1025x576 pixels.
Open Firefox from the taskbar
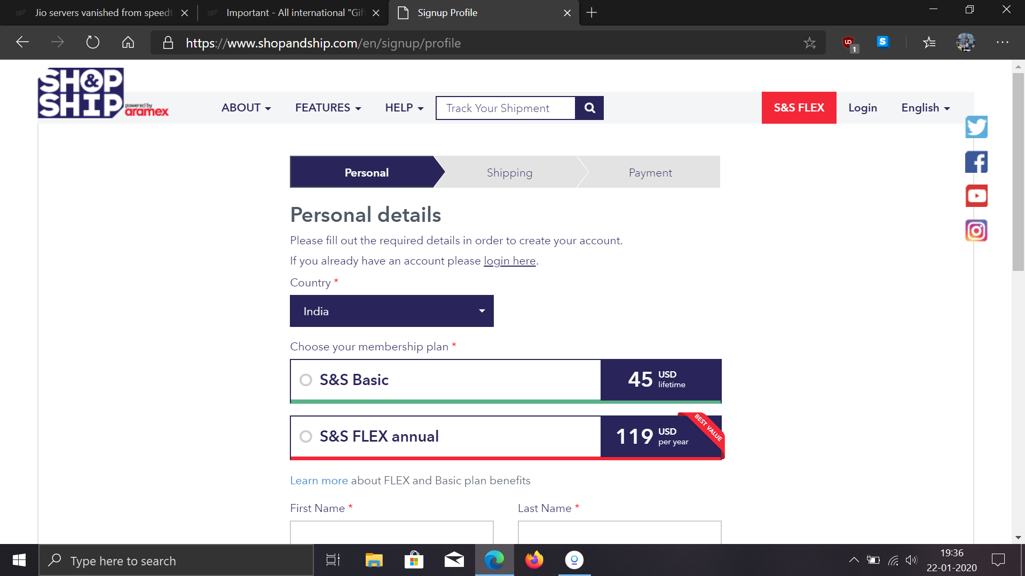coord(534,560)
